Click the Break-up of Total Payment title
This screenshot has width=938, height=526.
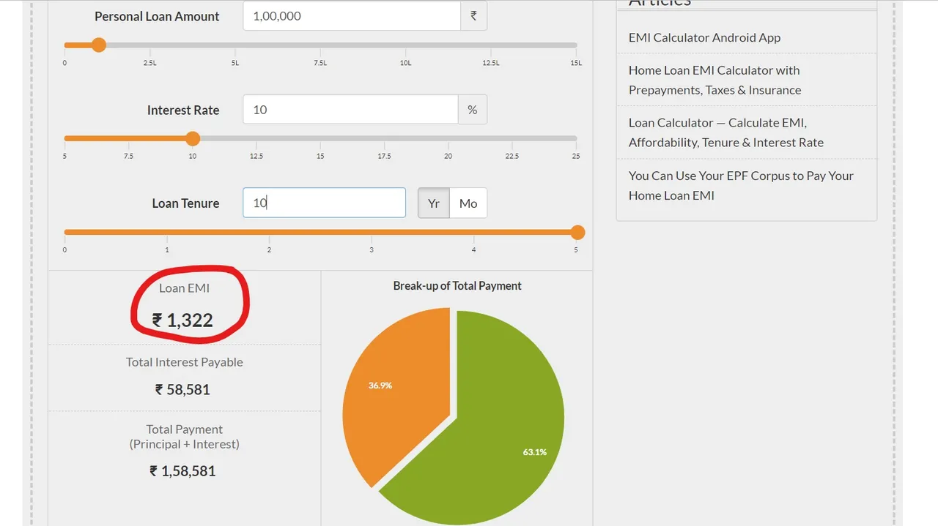[x=457, y=286]
